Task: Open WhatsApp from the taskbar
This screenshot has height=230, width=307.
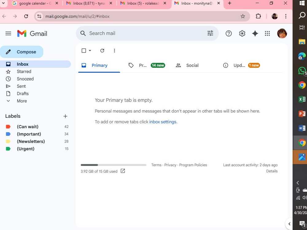Action: [x=302, y=71]
